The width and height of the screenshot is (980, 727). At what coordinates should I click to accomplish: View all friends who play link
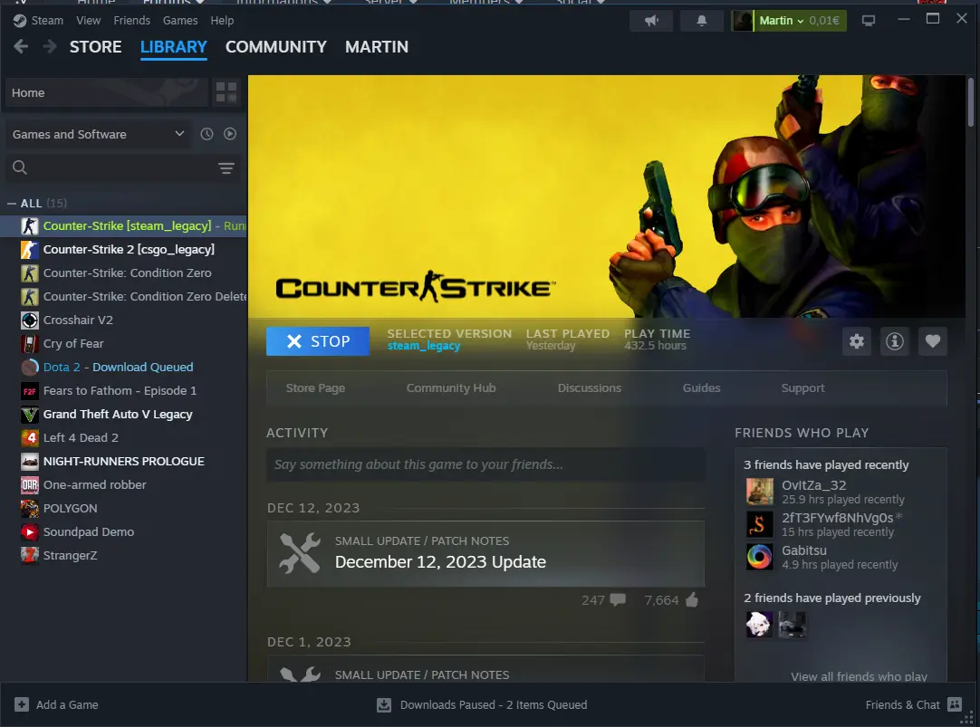(x=859, y=675)
